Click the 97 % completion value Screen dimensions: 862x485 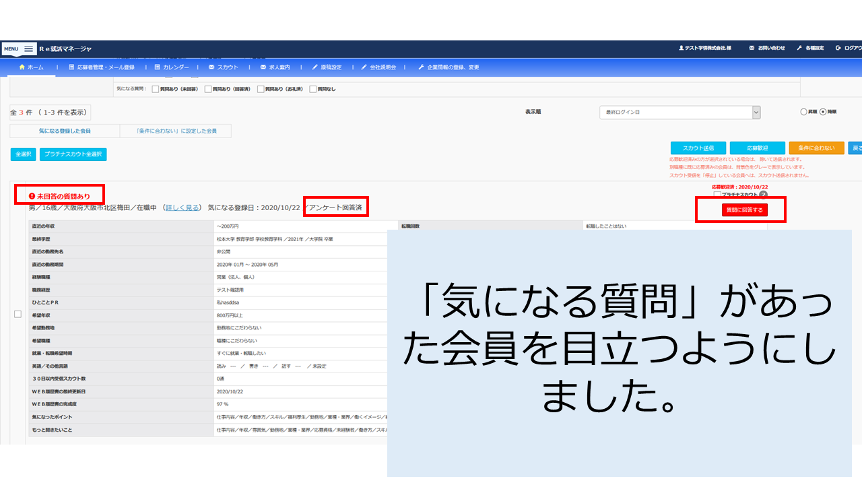222,404
